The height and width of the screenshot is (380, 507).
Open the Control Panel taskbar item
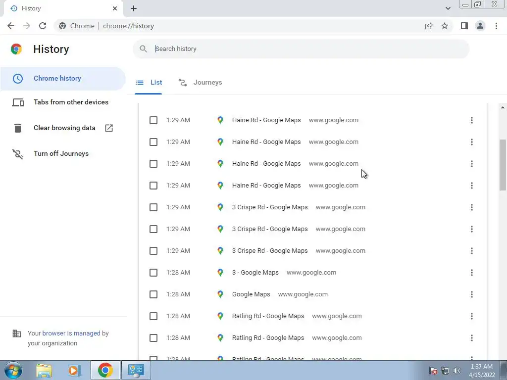click(x=136, y=370)
